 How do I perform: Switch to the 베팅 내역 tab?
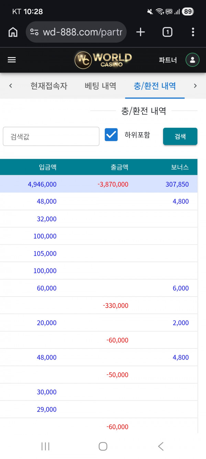coord(100,86)
